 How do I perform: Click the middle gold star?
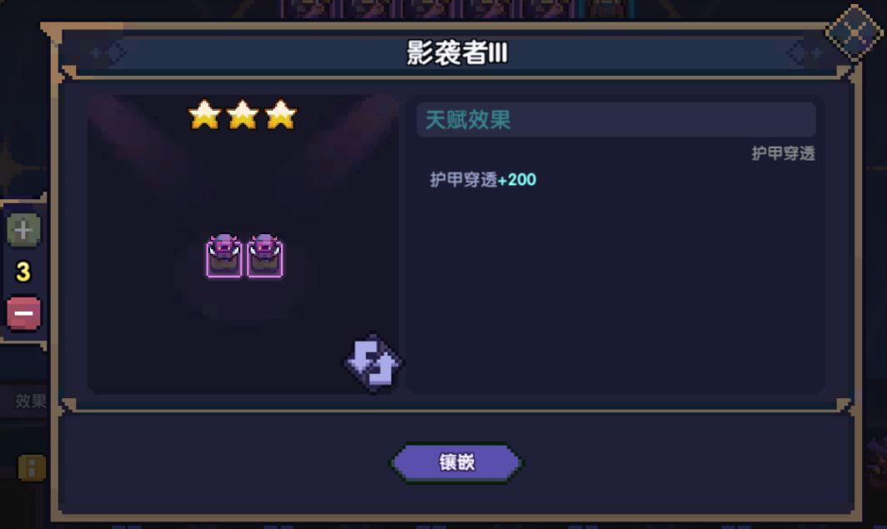pyautogui.click(x=243, y=115)
